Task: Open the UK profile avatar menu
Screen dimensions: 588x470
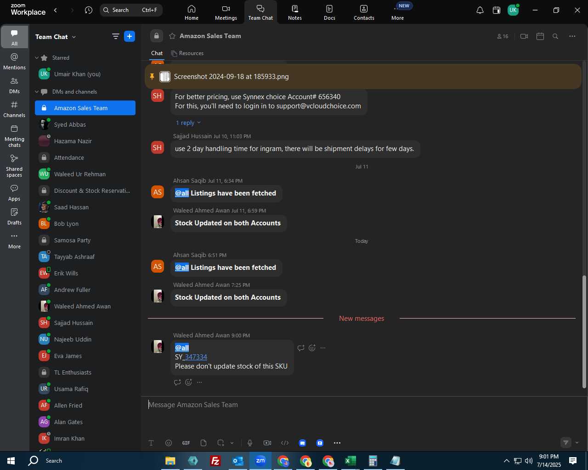Action: click(x=513, y=10)
